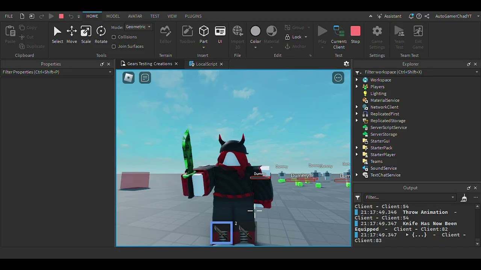The height and width of the screenshot is (270, 481).
Task: Open the UI insert tool
Action: point(220,34)
